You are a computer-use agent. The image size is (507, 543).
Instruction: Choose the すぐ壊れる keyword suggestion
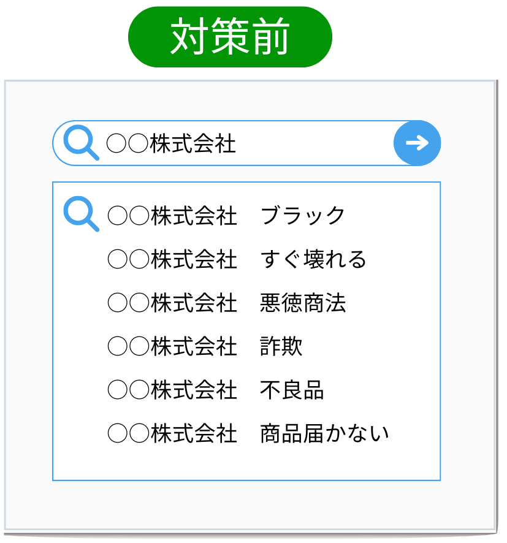coord(313,259)
